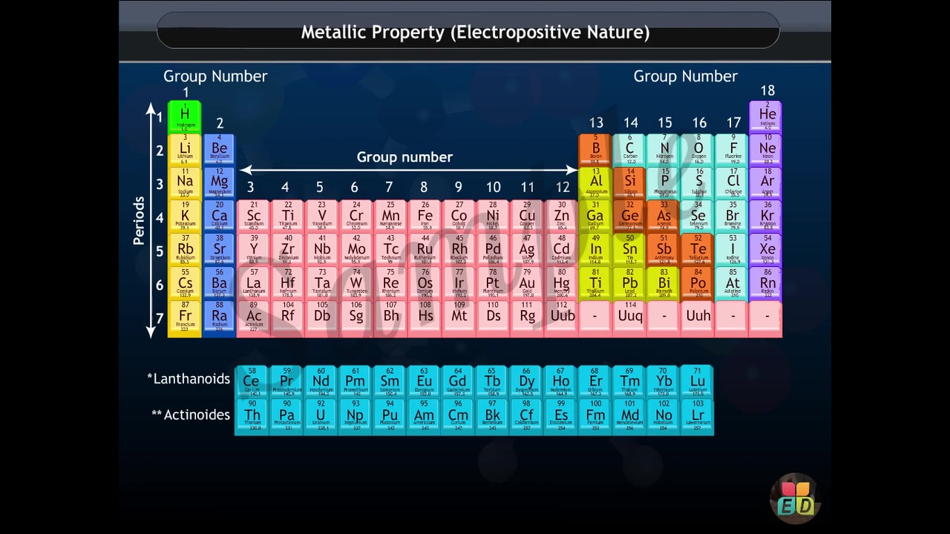The image size is (950, 534).
Task: Click the '**Actinoides' row label
Action: click(191, 415)
